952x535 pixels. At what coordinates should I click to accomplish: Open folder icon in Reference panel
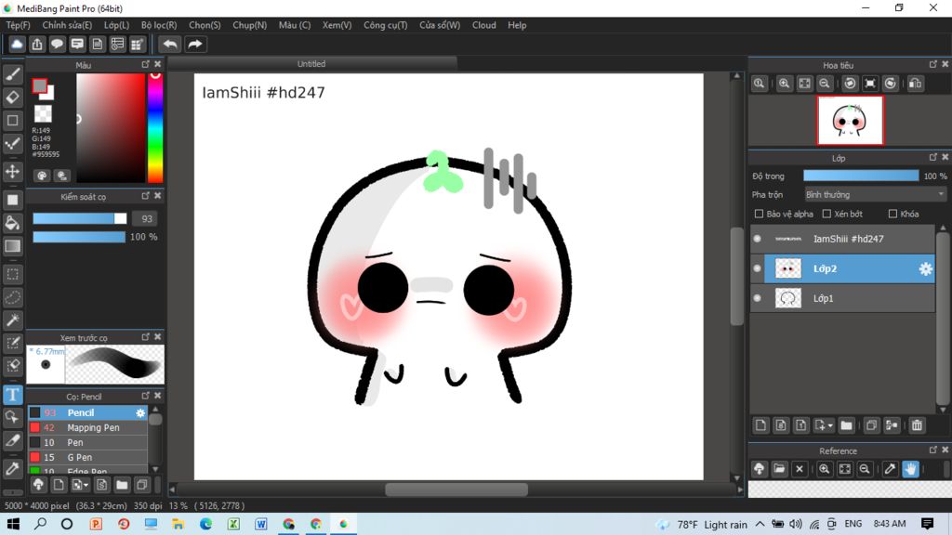tap(780, 469)
